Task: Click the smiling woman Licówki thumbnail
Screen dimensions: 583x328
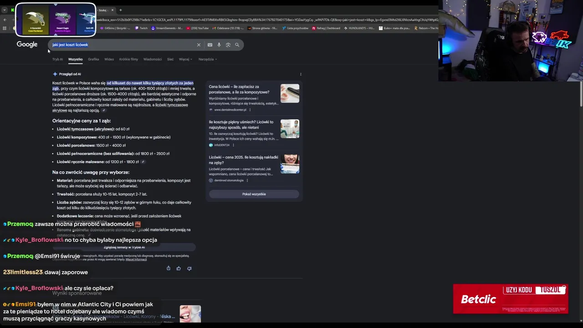Action: [290, 164]
